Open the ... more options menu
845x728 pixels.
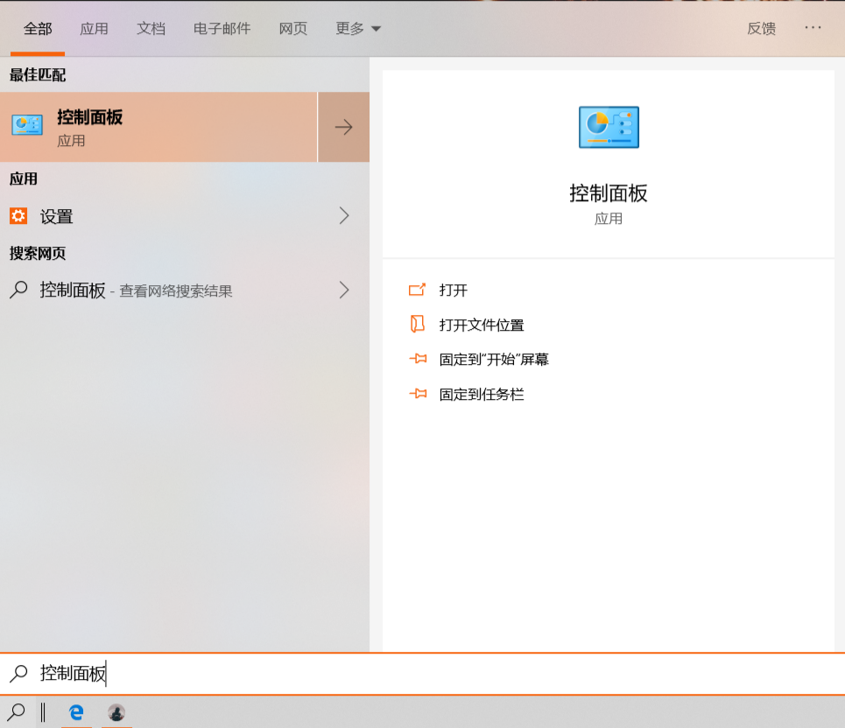click(x=813, y=28)
